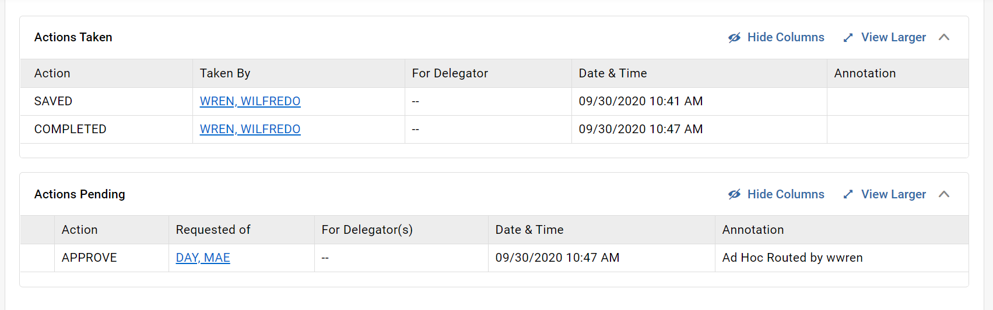Viewport: 993px width, 310px height.
Task: Open View Larger for Actions Taken table
Action: tap(885, 37)
